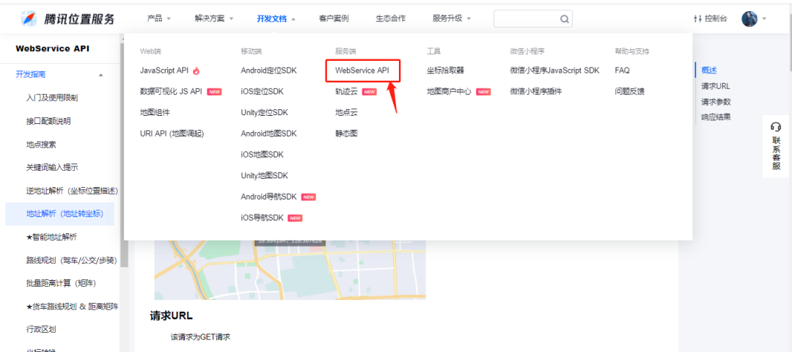Select 批量距离计算 (矩阵) in sidebar
The image size is (792, 352).
click(x=61, y=283)
